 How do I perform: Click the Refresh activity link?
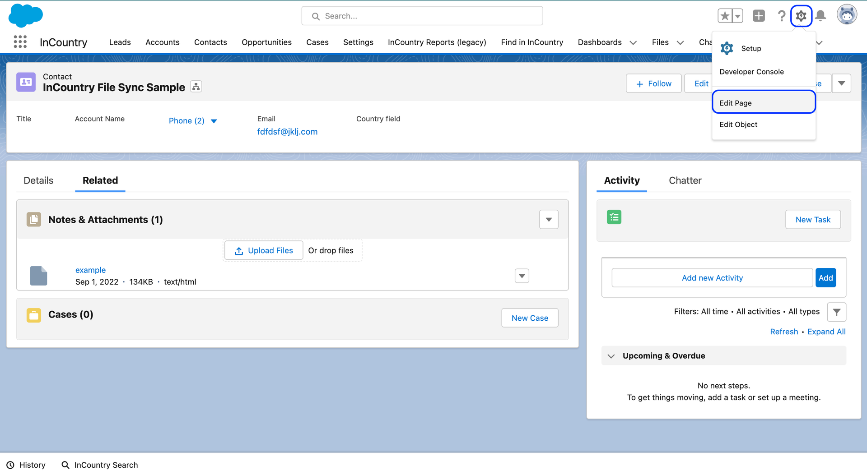[x=784, y=332]
